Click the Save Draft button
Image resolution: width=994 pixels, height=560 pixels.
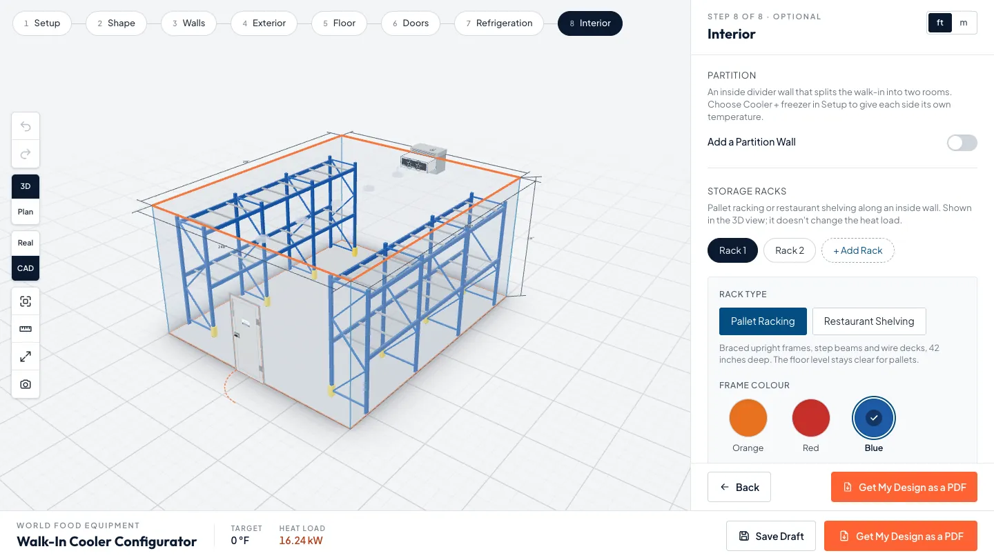tap(771, 536)
